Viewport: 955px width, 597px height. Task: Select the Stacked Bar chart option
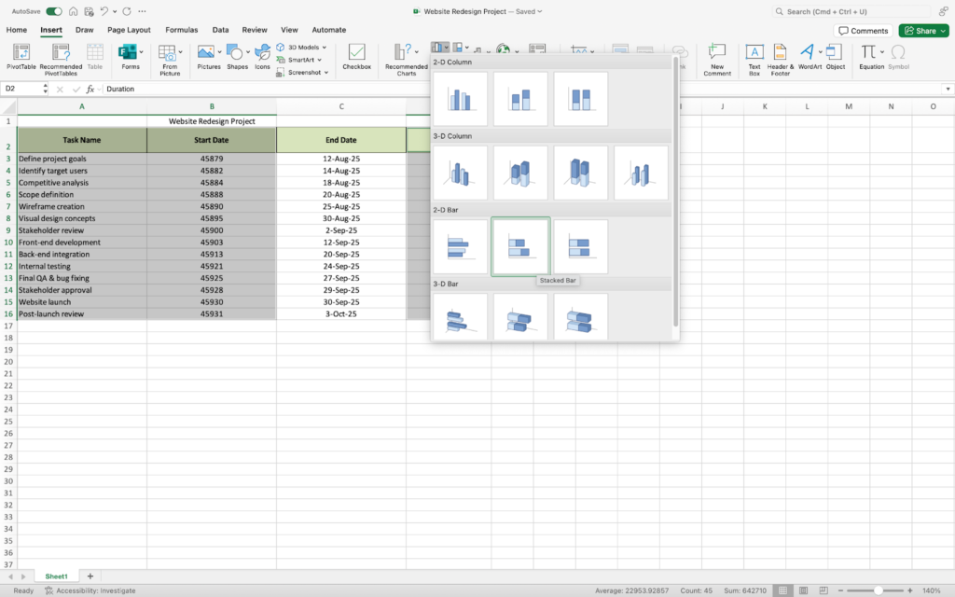[520, 246]
